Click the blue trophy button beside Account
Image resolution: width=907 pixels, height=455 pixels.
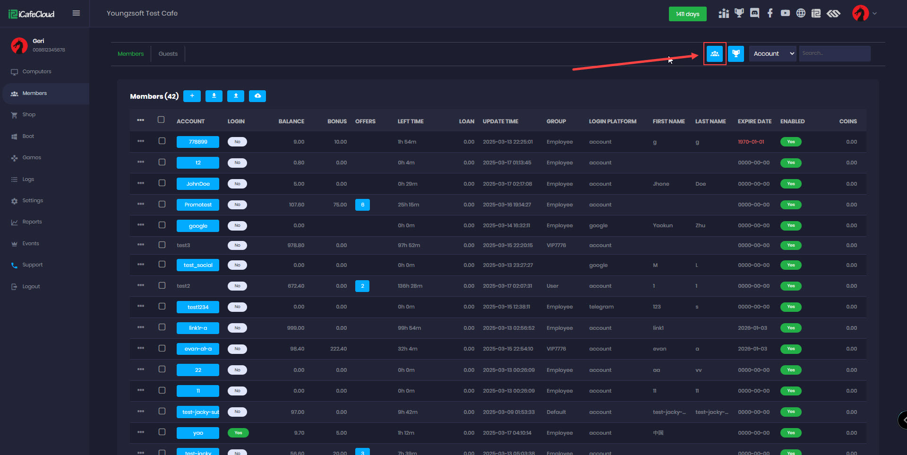coord(736,54)
